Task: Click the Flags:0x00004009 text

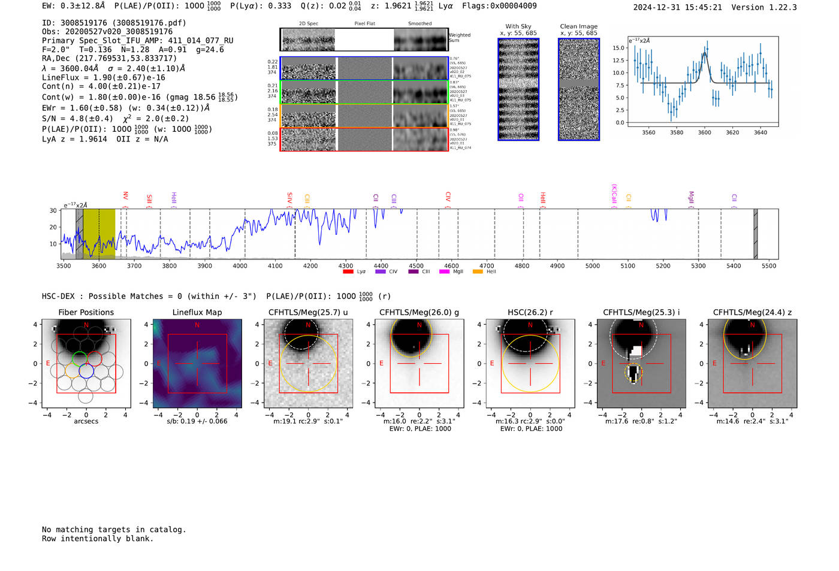Action: pos(500,6)
